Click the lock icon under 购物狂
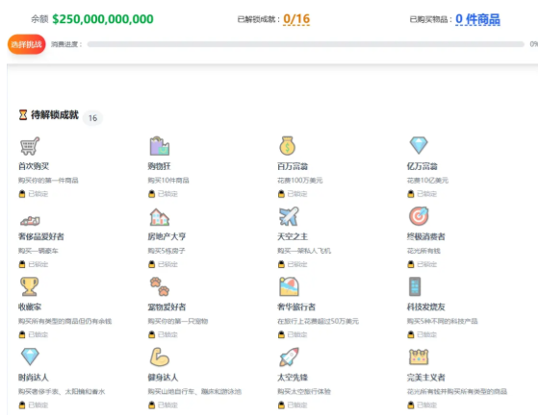Image resolution: width=538 pixels, height=417 pixels. 152,194
